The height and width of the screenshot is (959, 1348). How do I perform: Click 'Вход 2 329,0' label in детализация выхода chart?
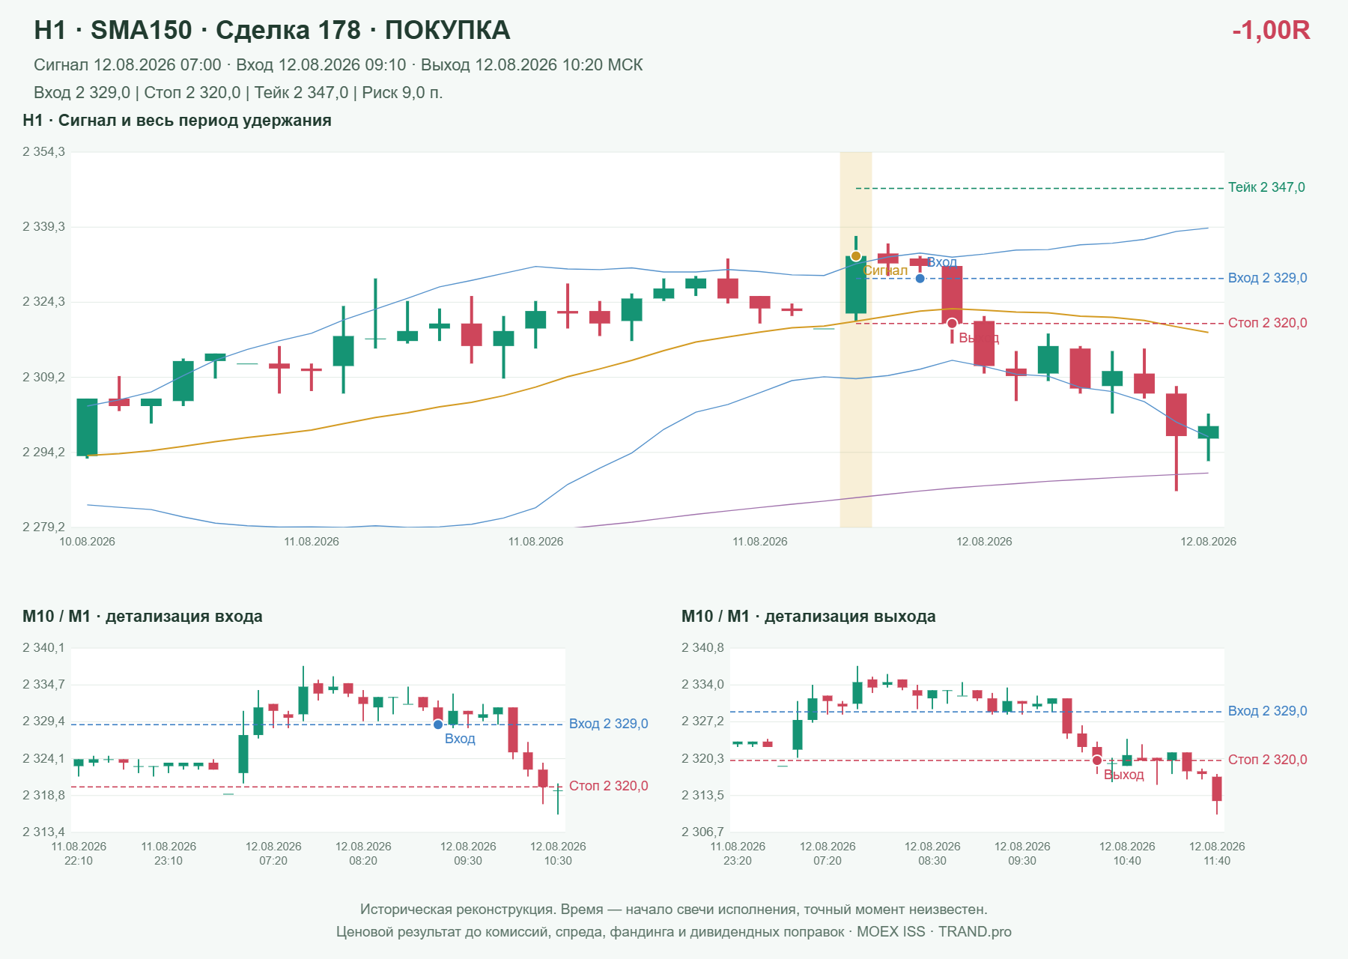click(1267, 711)
